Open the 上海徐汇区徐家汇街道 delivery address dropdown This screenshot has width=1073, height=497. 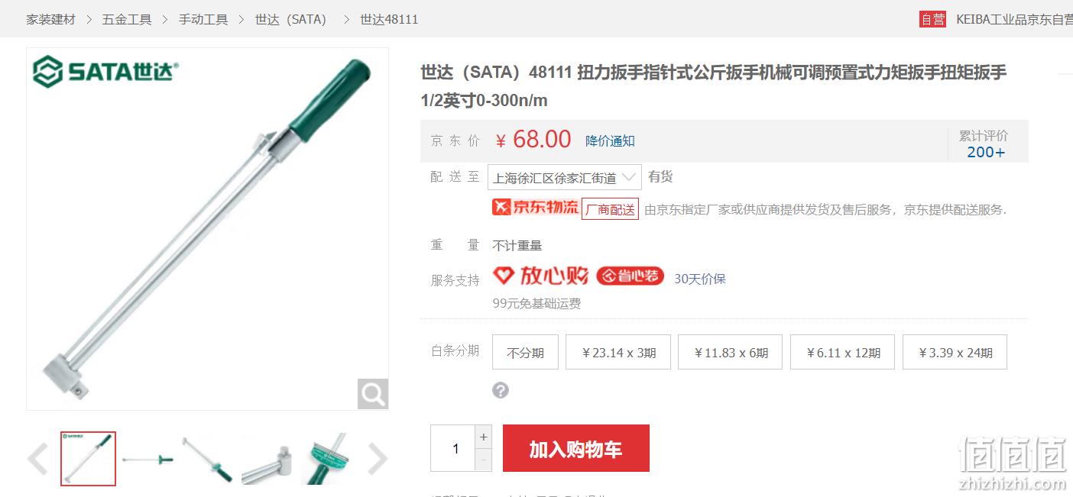coord(565,178)
